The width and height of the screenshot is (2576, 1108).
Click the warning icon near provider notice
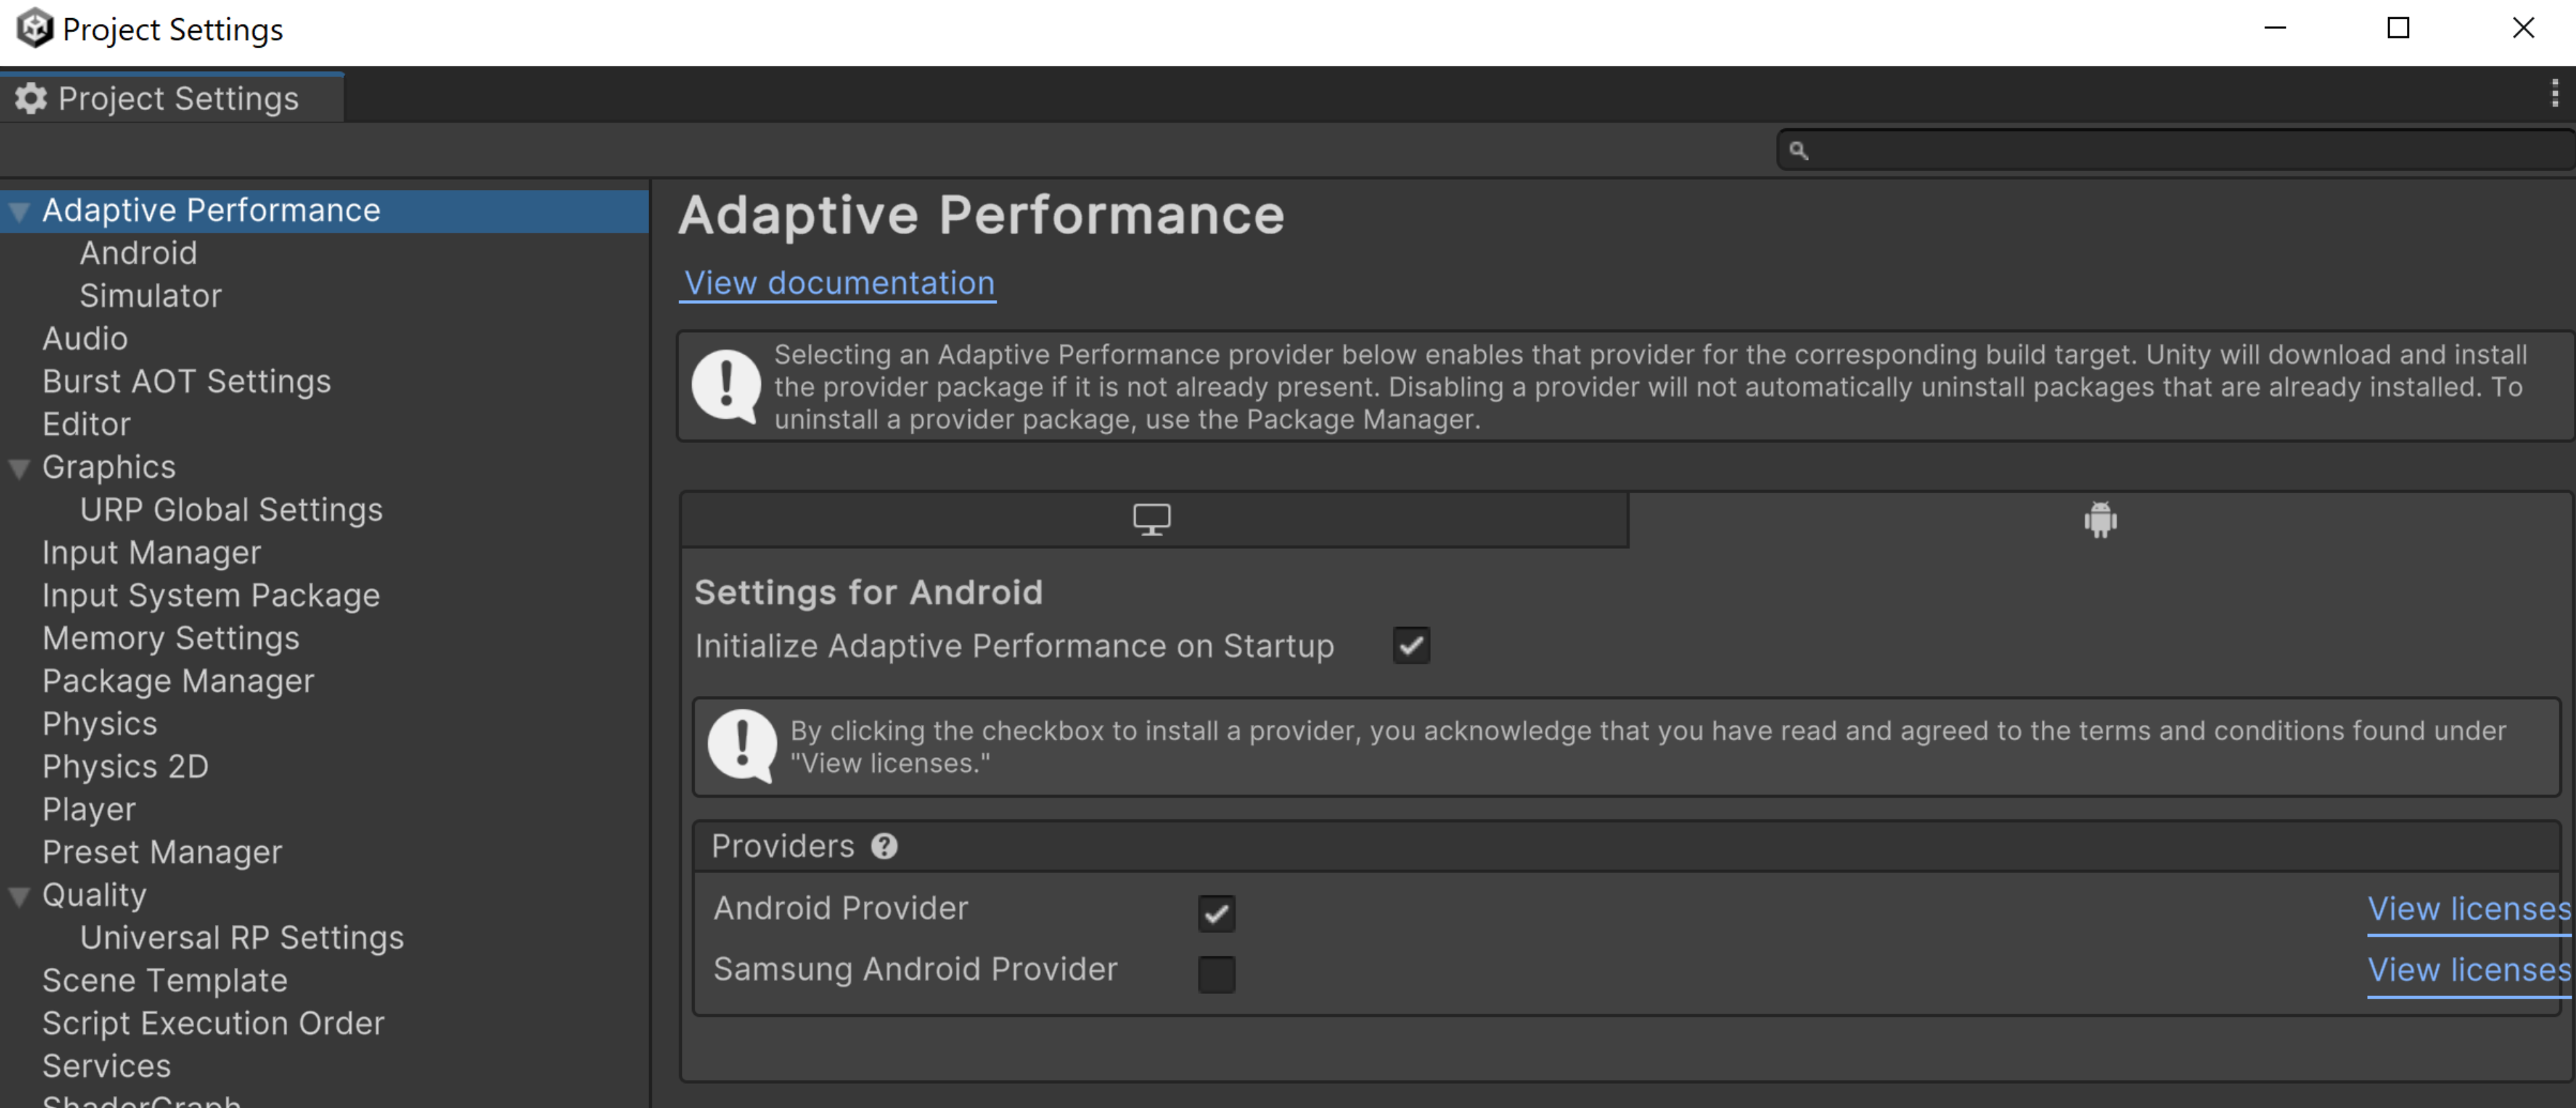[x=742, y=744]
